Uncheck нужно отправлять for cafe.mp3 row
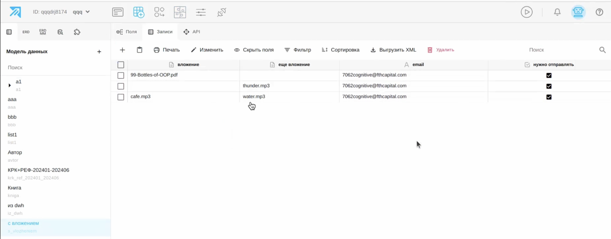Image resolution: width=611 pixels, height=239 pixels. [x=549, y=97]
